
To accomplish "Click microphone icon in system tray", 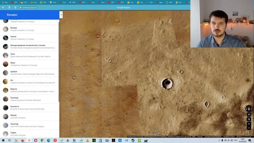I will click(222, 140).
